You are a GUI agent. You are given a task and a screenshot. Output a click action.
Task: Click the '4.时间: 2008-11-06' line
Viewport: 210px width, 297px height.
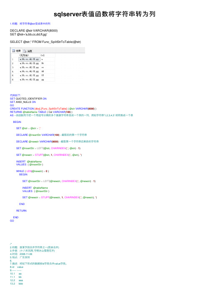21,254
